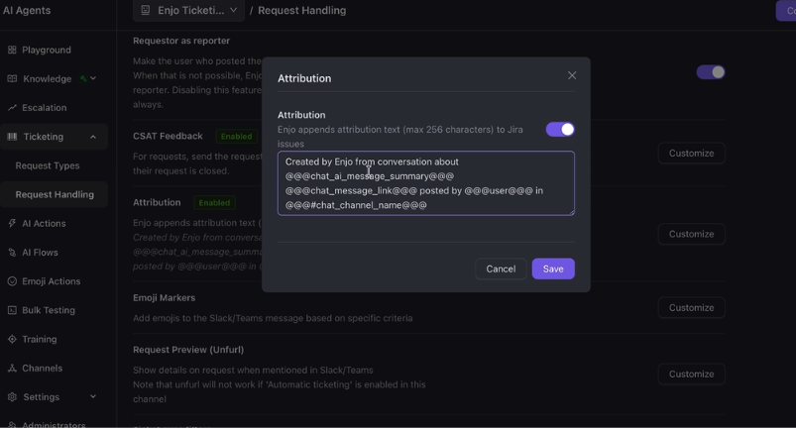Screen dimensions: 796x428
Task: Expand the Settings chevron
Action: 93,396
